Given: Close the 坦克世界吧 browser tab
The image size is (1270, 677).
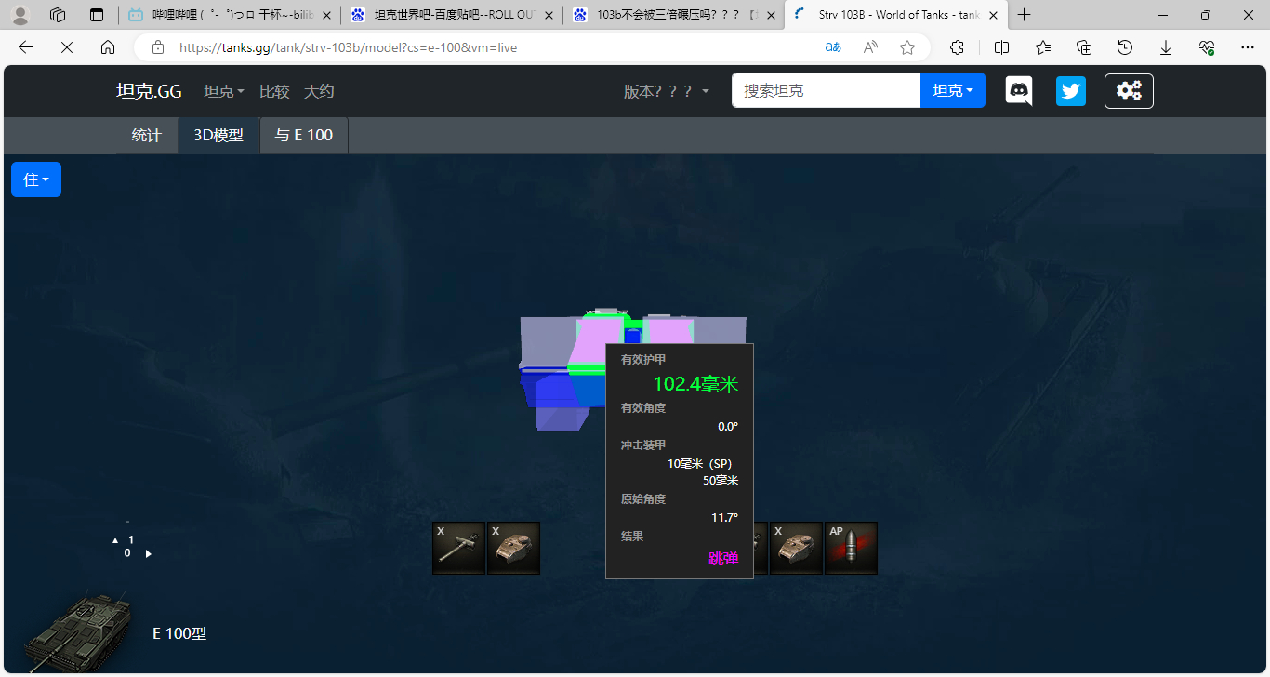Looking at the screenshot, I should click(x=549, y=15).
